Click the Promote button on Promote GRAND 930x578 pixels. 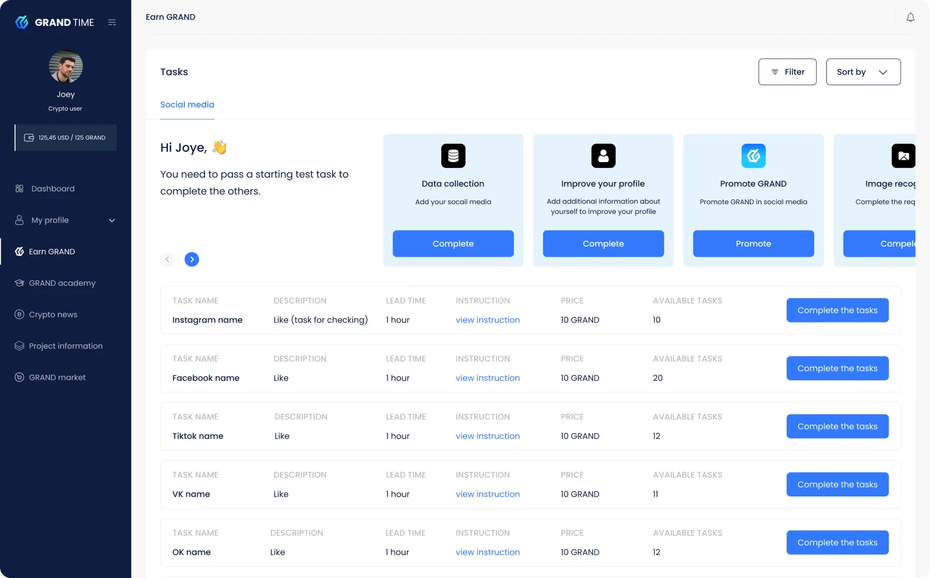(754, 244)
